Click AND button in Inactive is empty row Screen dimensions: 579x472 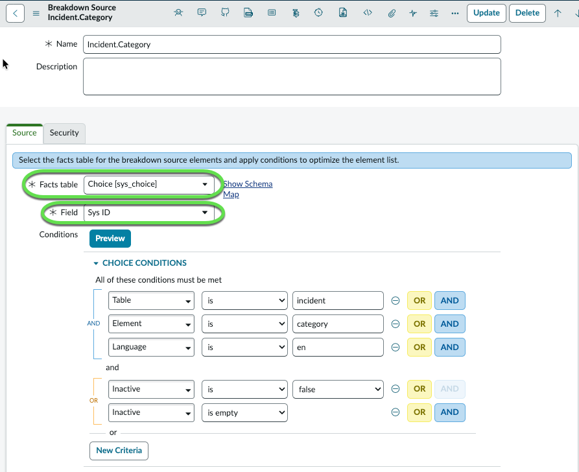(x=450, y=412)
